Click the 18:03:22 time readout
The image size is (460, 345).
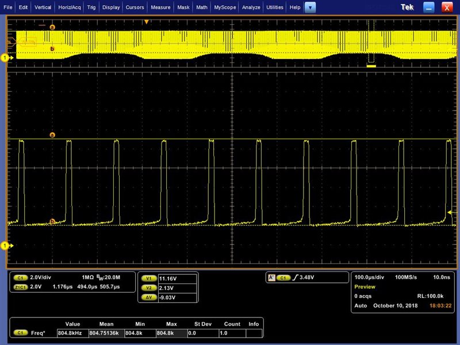440,305
